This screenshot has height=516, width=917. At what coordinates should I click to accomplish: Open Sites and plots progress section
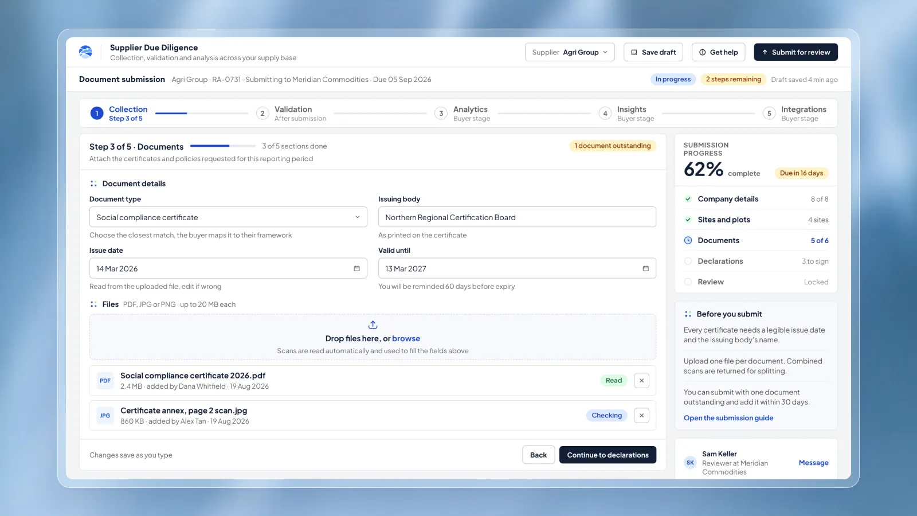click(x=756, y=220)
